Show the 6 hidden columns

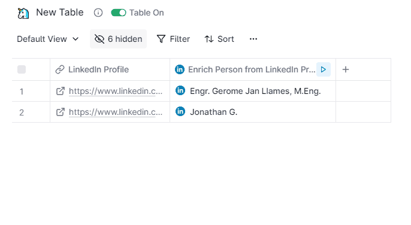tap(118, 39)
